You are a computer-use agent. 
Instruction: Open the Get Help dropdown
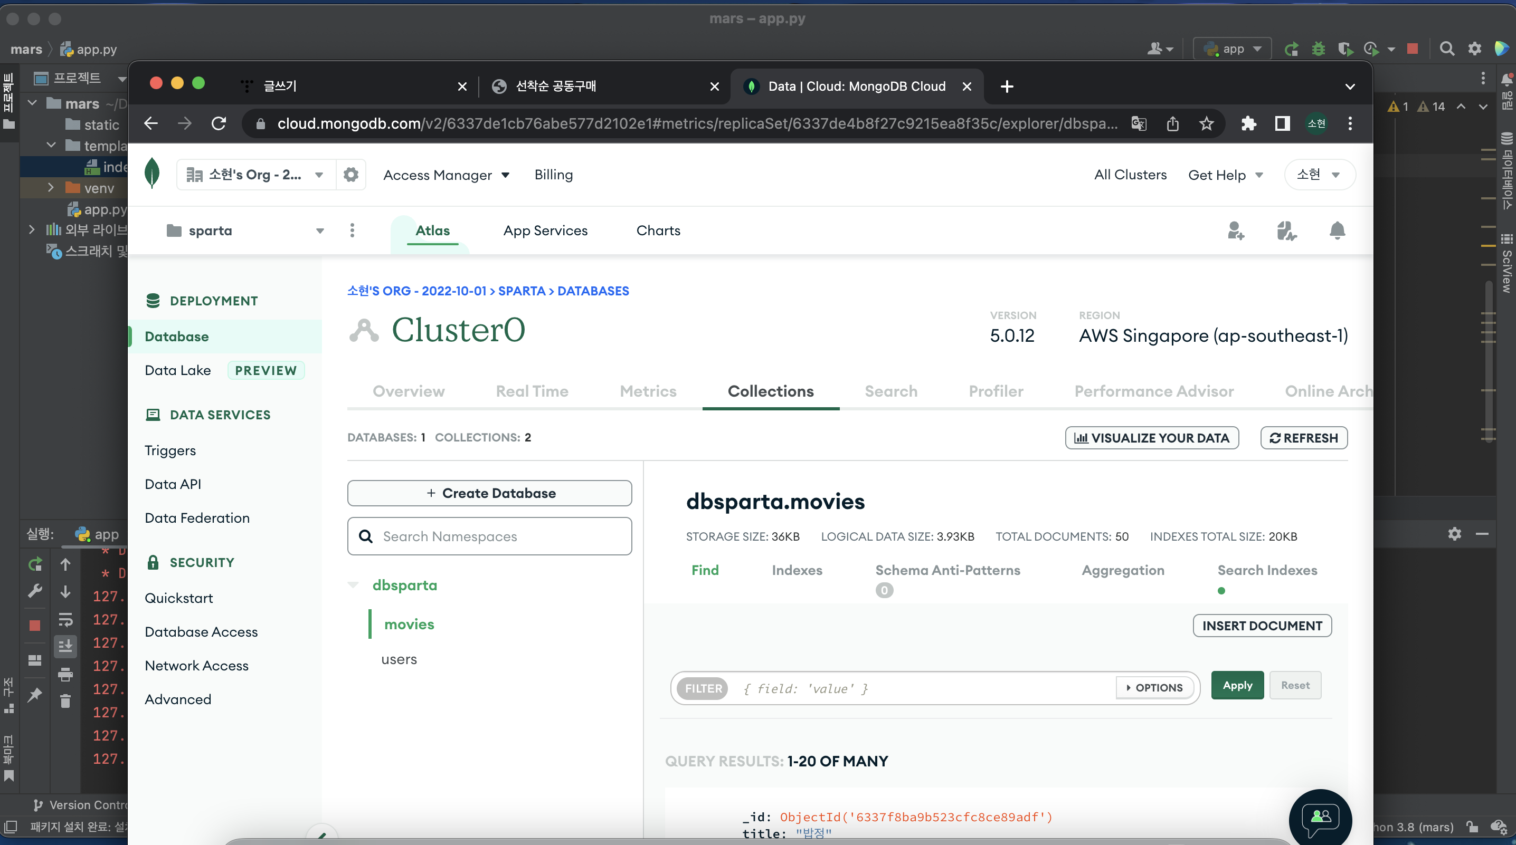pos(1226,175)
